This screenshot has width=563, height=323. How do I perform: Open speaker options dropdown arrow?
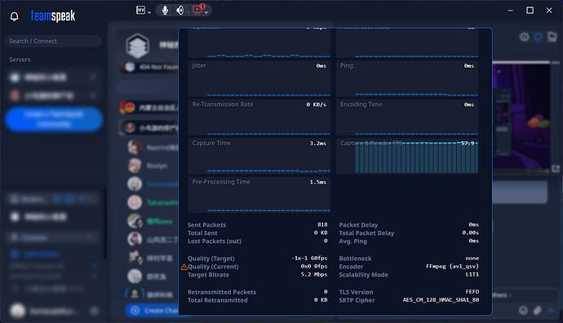click(188, 12)
